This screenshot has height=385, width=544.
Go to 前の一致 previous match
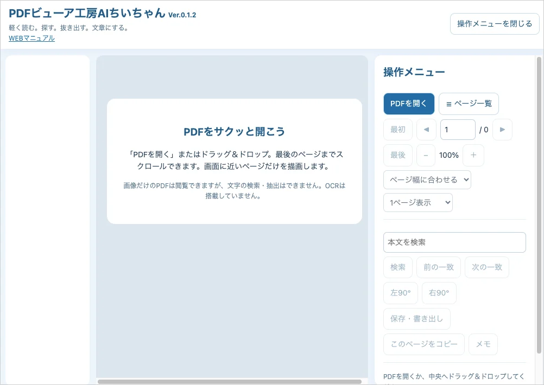pos(439,267)
